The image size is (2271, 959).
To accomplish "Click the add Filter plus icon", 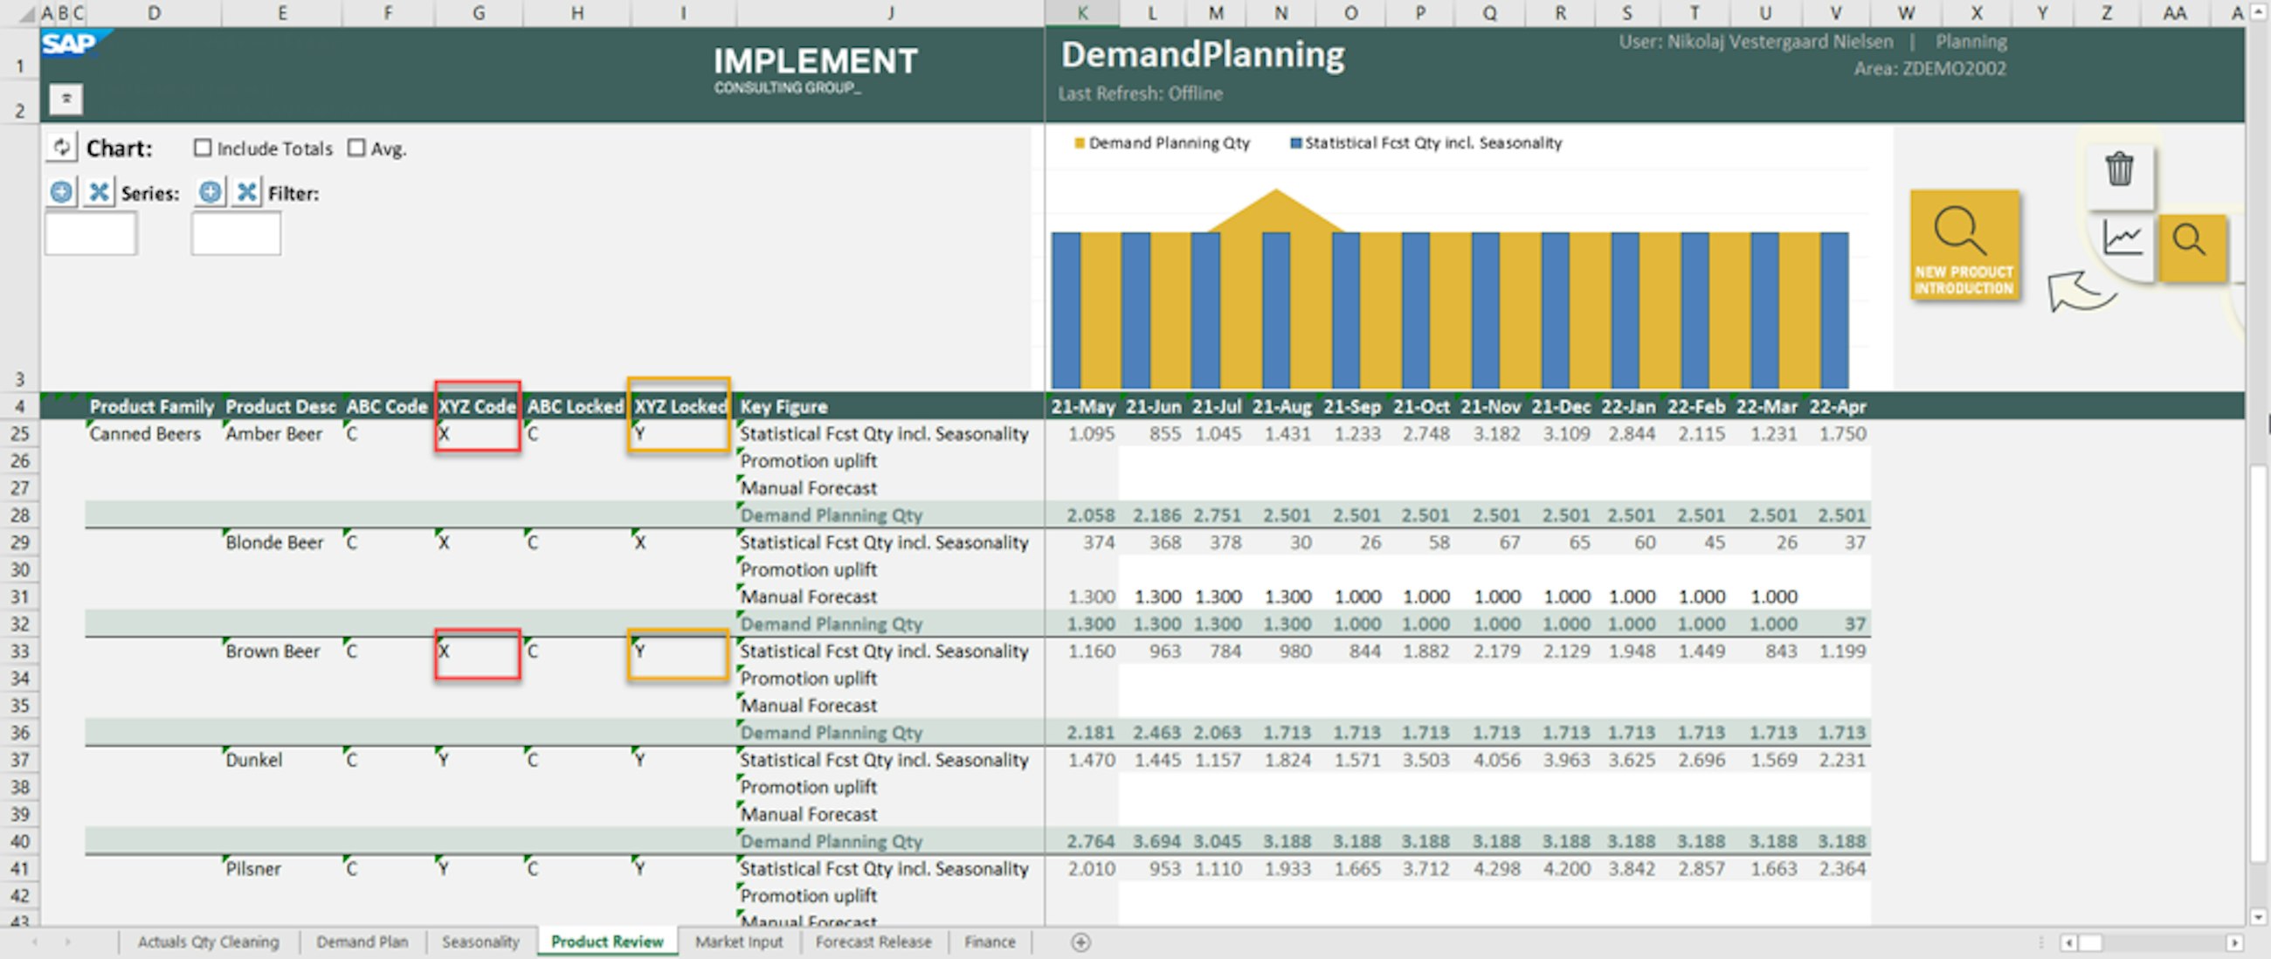I will [210, 192].
